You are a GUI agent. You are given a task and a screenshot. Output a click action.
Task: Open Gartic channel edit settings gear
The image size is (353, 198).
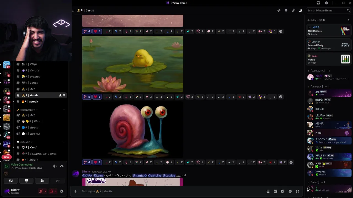[x=64, y=95]
